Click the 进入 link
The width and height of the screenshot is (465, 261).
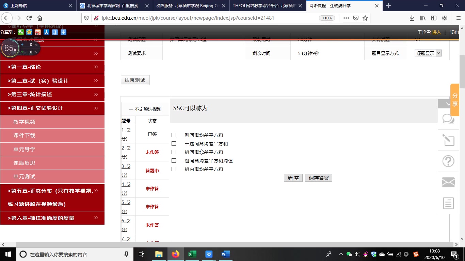437,32
